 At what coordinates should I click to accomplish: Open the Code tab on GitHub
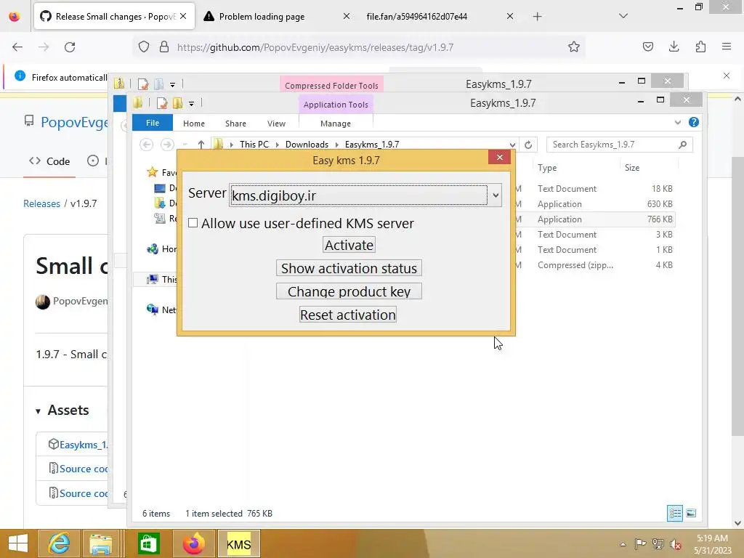49,161
